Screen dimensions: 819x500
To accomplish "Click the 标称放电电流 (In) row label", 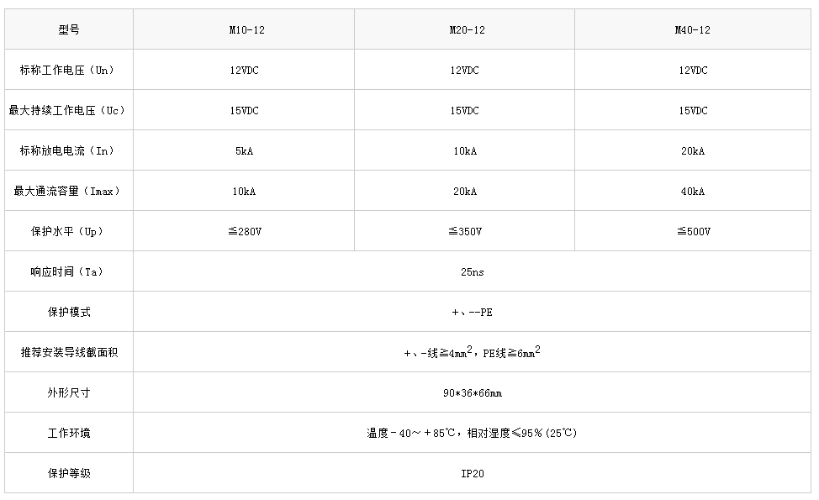I will 67,150.
